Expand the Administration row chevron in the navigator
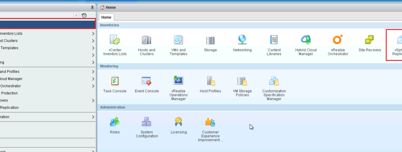The image size is (402, 152). point(93,117)
